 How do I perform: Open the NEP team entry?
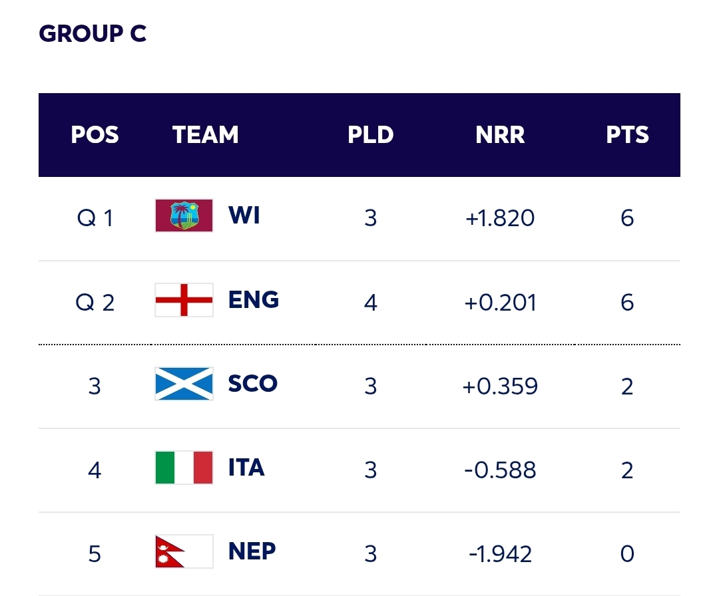[x=252, y=551]
